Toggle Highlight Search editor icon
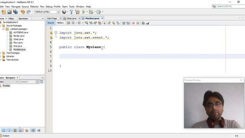 point(100,23)
